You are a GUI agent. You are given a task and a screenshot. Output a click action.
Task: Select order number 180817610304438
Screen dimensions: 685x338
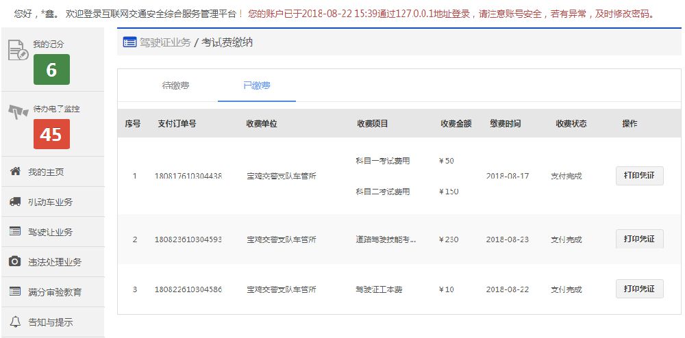pos(188,176)
